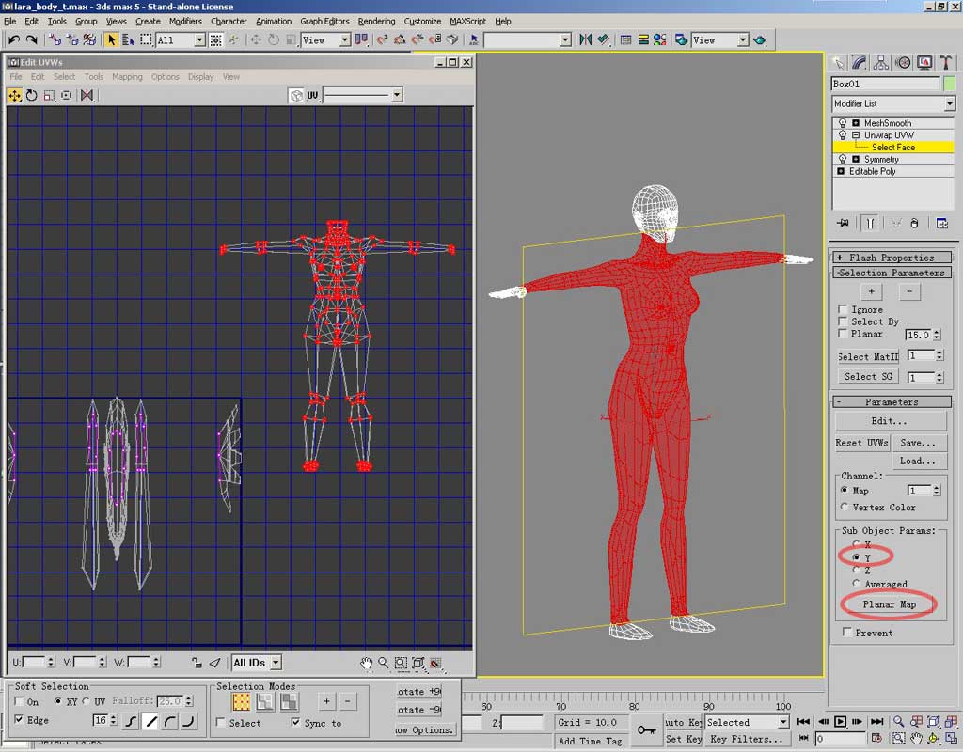This screenshot has width=963, height=752.
Task: Open the Mapping menu in Edit UVWs
Action: [x=127, y=77]
